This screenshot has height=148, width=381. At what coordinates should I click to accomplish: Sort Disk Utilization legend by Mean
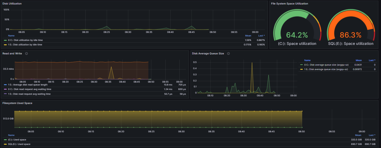pos(248,36)
